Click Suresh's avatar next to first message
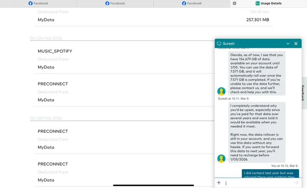The height and width of the screenshot is (188, 307). point(221,91)
